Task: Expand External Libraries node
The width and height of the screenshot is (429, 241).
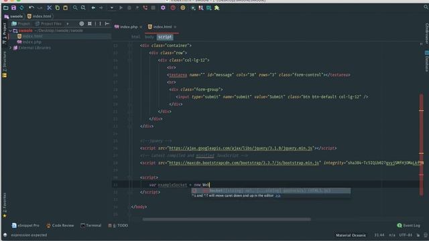Action: 11,48
